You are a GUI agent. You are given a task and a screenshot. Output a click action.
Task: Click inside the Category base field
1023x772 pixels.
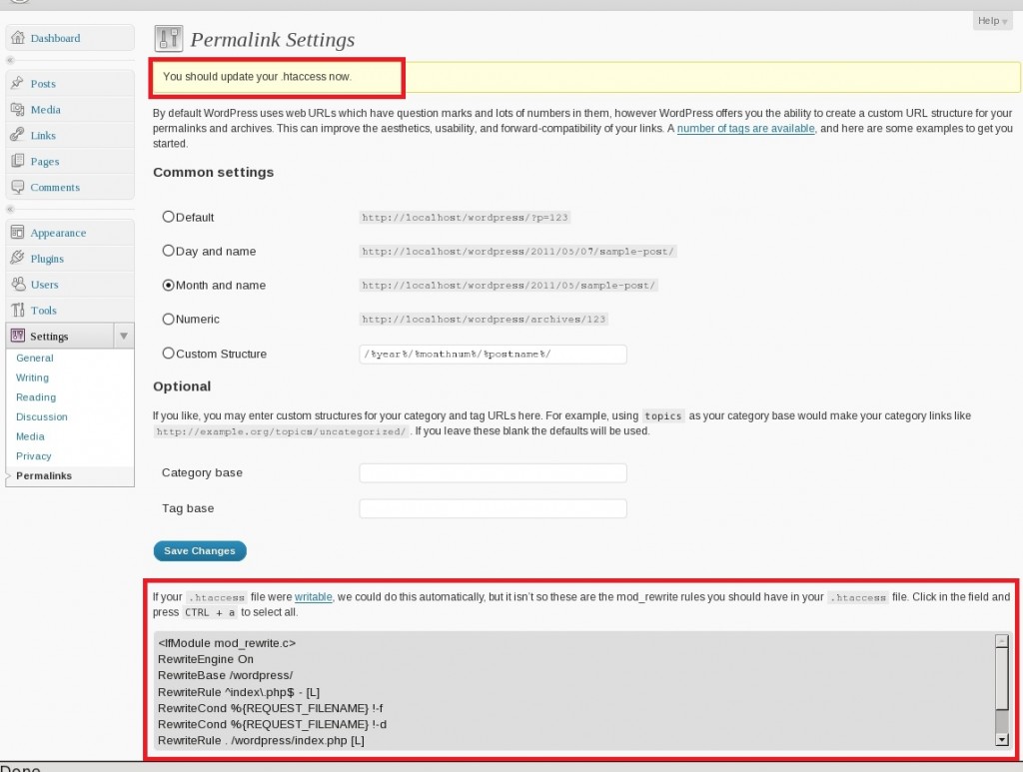pos(492,472)
